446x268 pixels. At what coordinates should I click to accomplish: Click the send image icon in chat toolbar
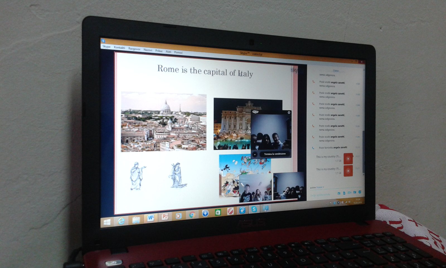(x=339, y=193)
